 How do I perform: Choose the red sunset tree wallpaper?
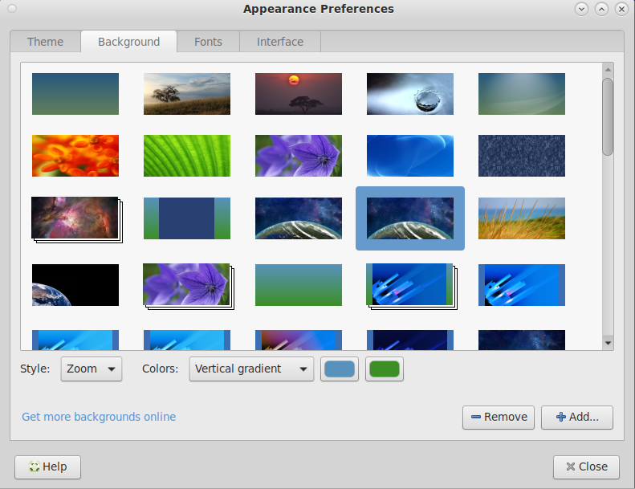coord(299,94)
